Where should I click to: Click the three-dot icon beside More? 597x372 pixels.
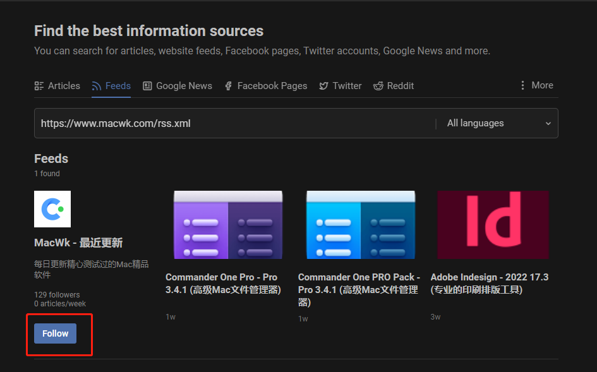click(522, 85)
